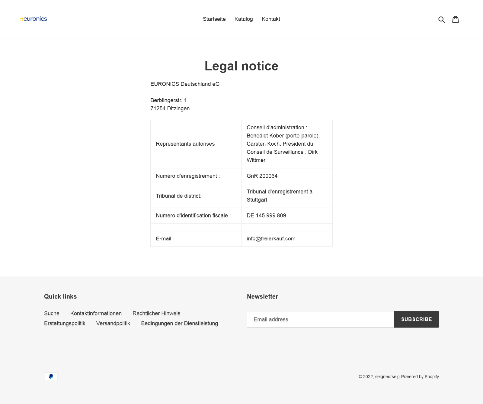
Task: Click the Conseil d'administration cell text
Action: click(x=283, y=144)
